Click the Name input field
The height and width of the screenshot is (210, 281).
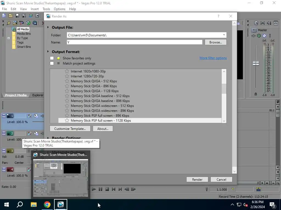pos(134,42)
